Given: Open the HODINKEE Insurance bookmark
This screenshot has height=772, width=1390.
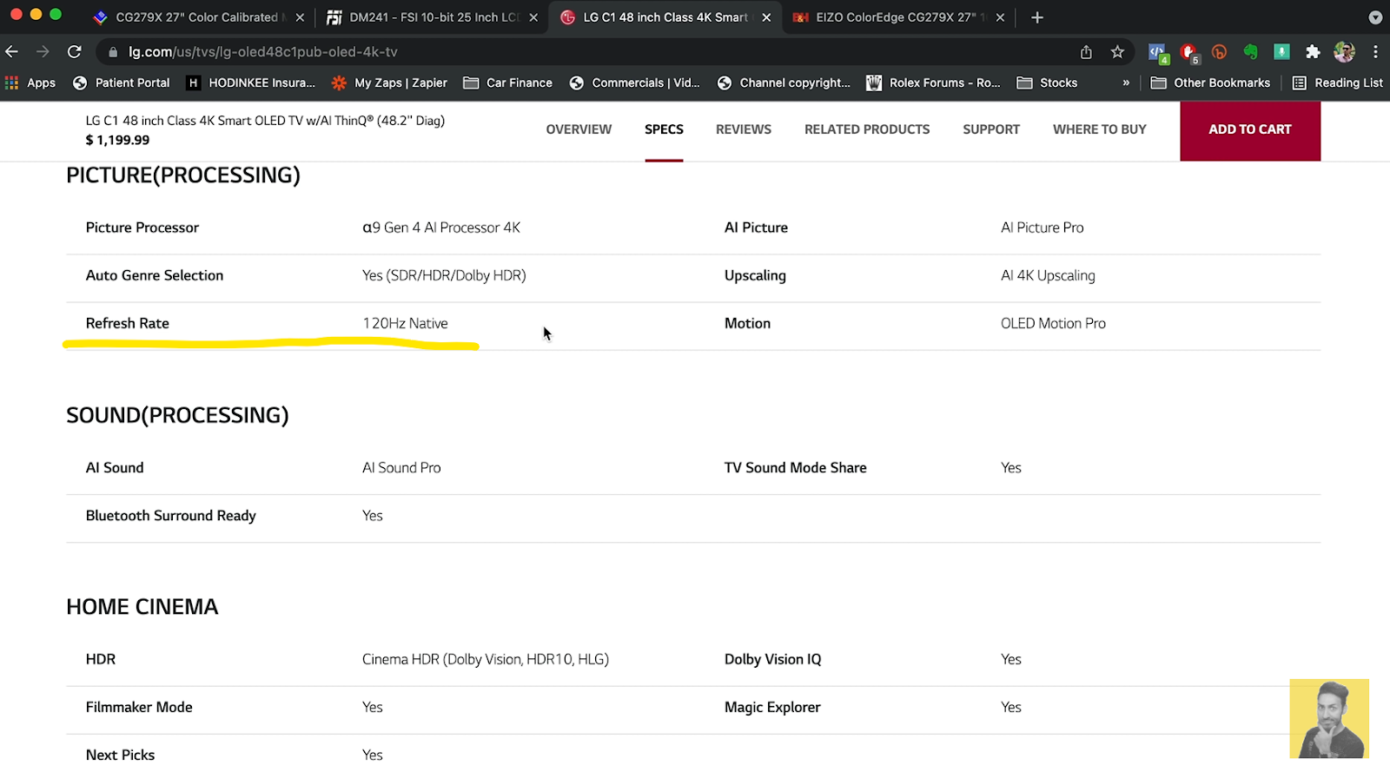Looking at the screenshot, I should pyautogui.click(x=251, y=82).
